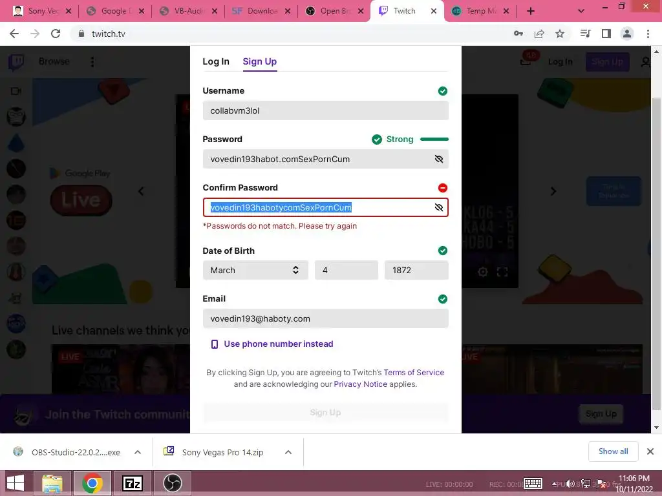Open the tab search chevron
Screen dimensions: 662x496
pyautogui.click(x=581, y=11)
